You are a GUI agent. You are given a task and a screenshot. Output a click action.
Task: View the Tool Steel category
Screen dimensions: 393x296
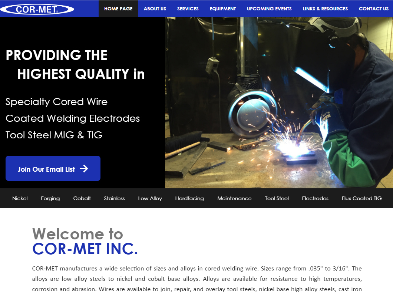[277, 198]
